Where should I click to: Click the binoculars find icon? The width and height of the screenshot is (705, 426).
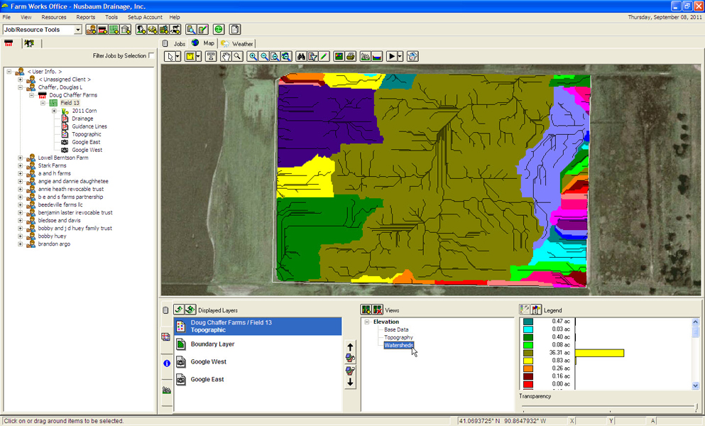[301, 56]
